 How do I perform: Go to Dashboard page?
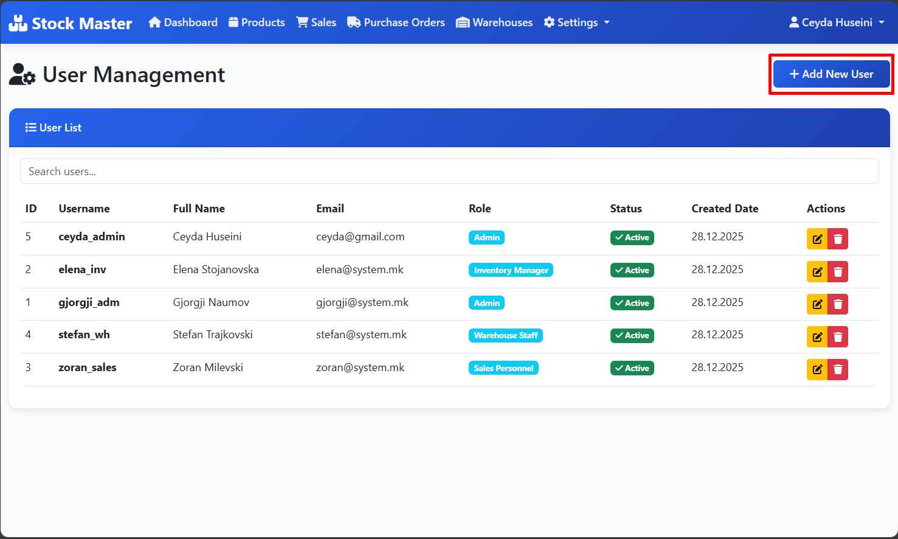point(183,23)
